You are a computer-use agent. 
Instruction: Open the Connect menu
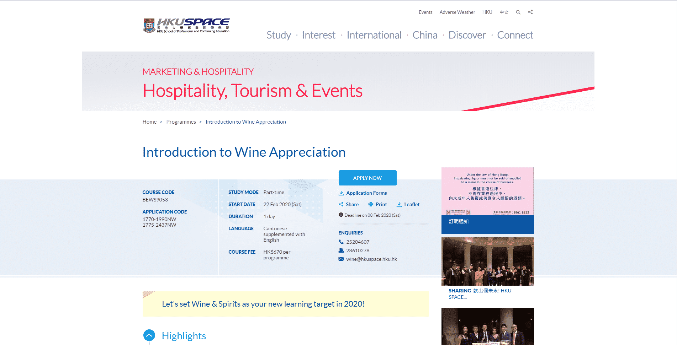515,35
